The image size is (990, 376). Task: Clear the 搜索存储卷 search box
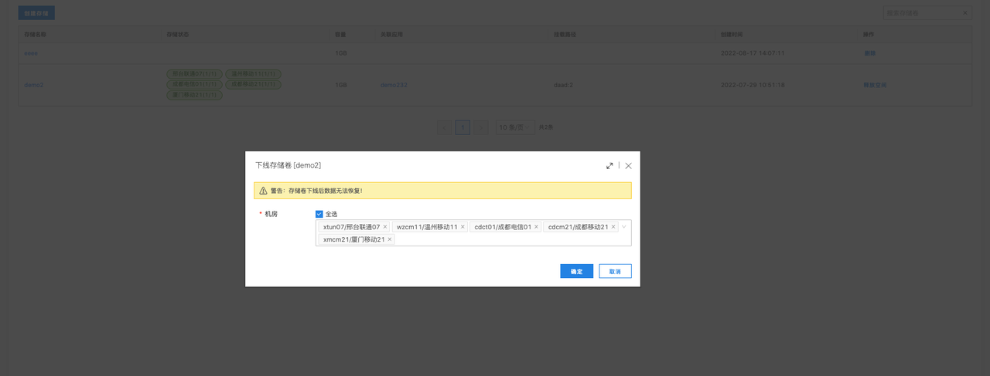tap(964, 13)
